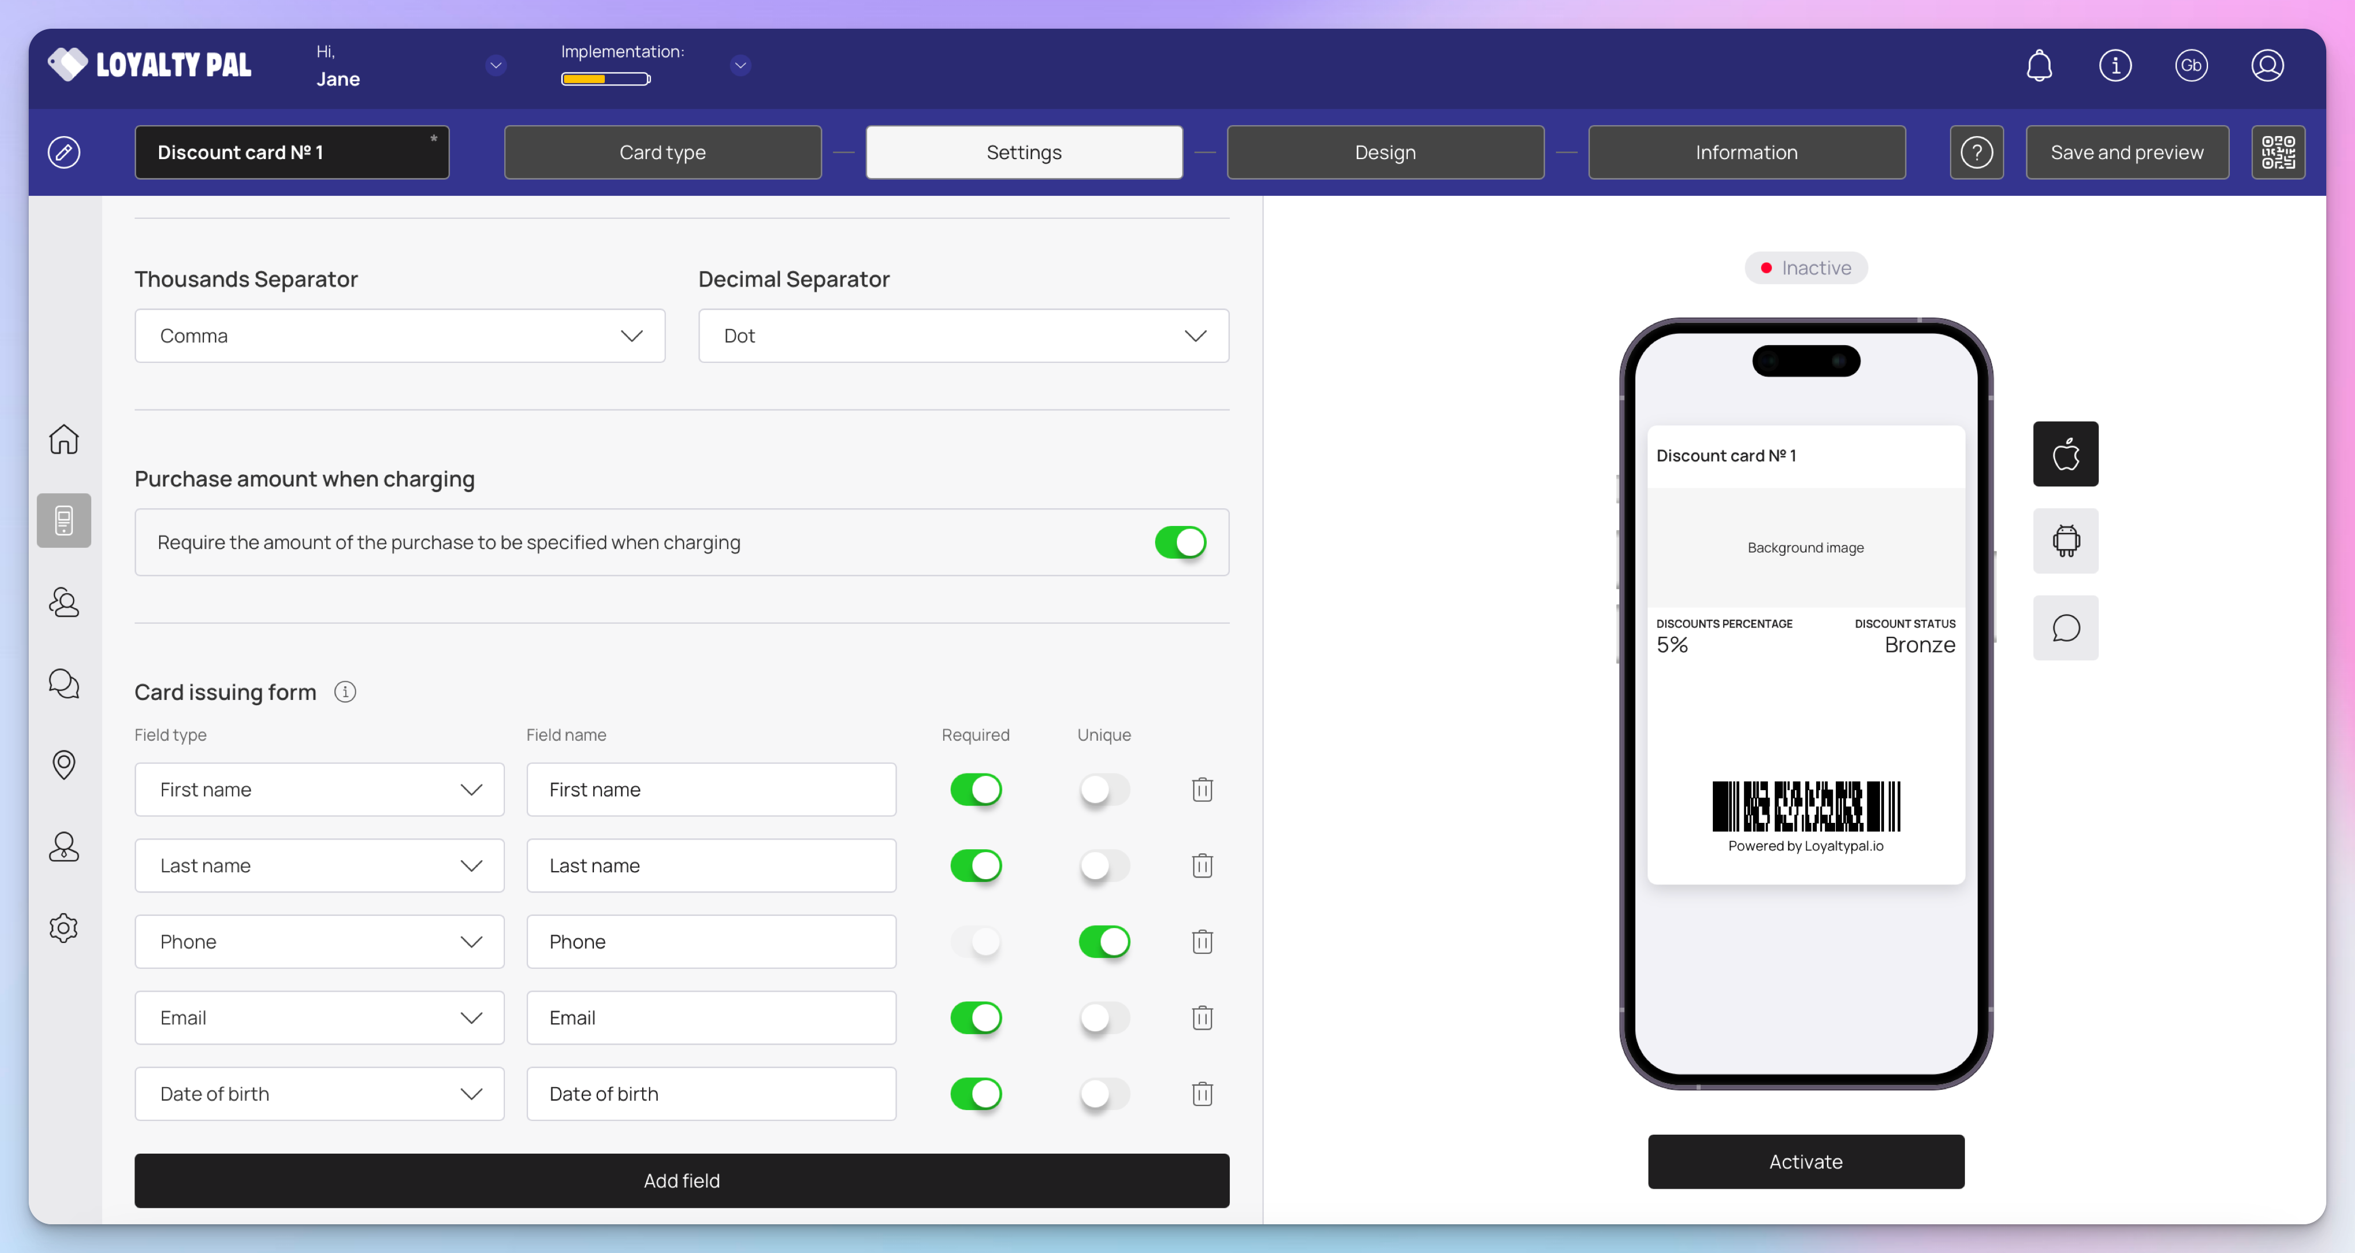Click the Add field button
This screenshot has height=1253, width=2355.
pos(681,1181)
